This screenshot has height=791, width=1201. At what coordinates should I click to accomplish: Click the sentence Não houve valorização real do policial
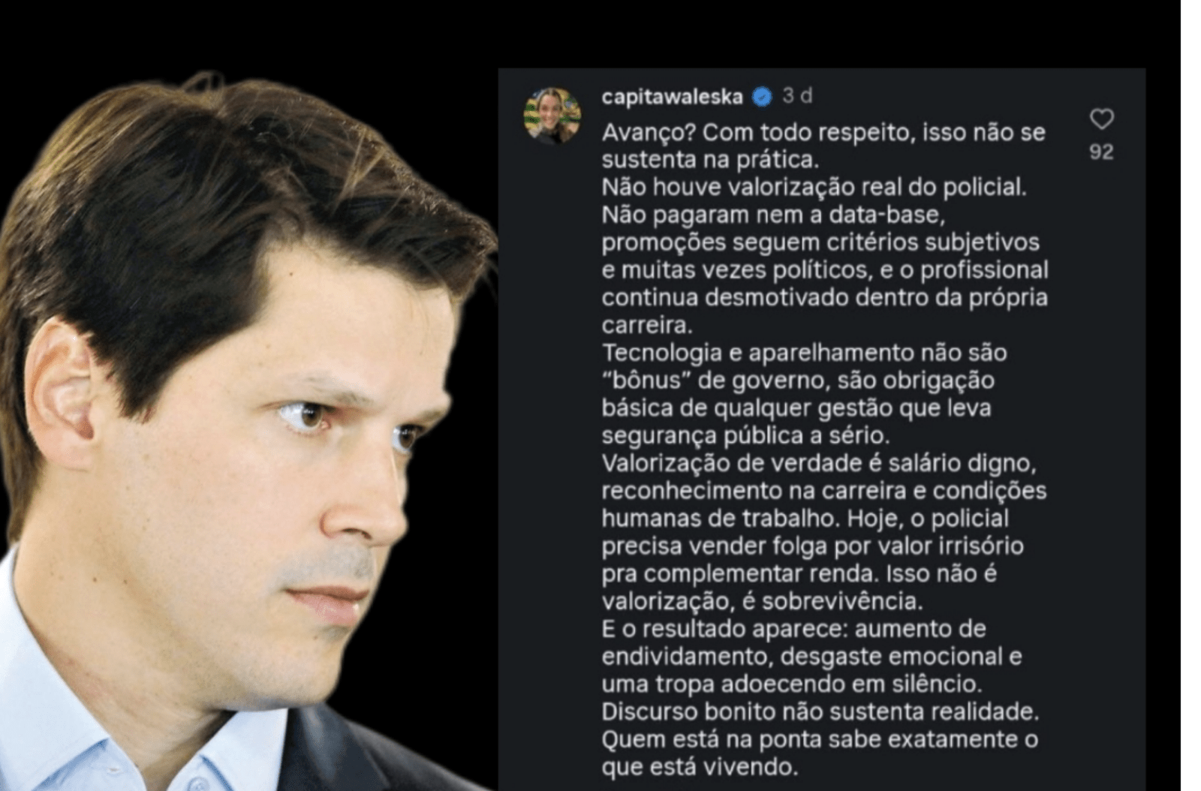pos(814,187)
